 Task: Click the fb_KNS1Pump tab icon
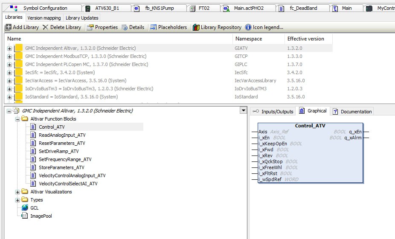[x=137, y=8]
